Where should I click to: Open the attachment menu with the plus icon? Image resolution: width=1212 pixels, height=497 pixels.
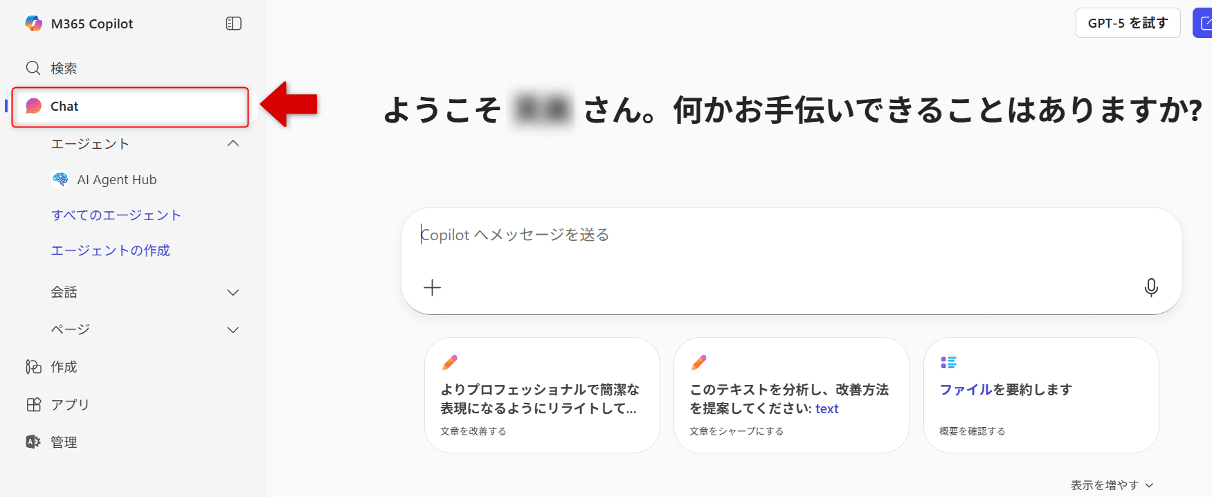click(432, 287)
